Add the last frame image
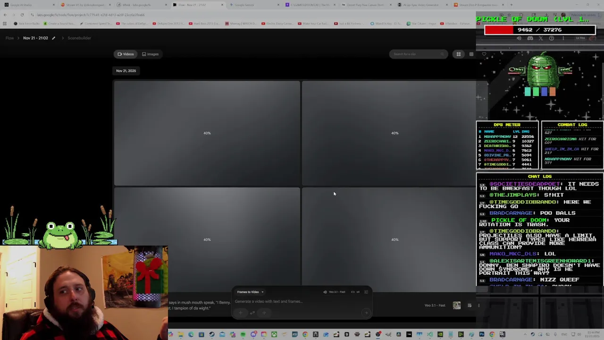Viewport: 604px width, 340px height. pos(264,312)
